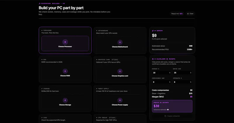
Task: Click the $25 value beside Base + logística
Action: tap(191, 93)
